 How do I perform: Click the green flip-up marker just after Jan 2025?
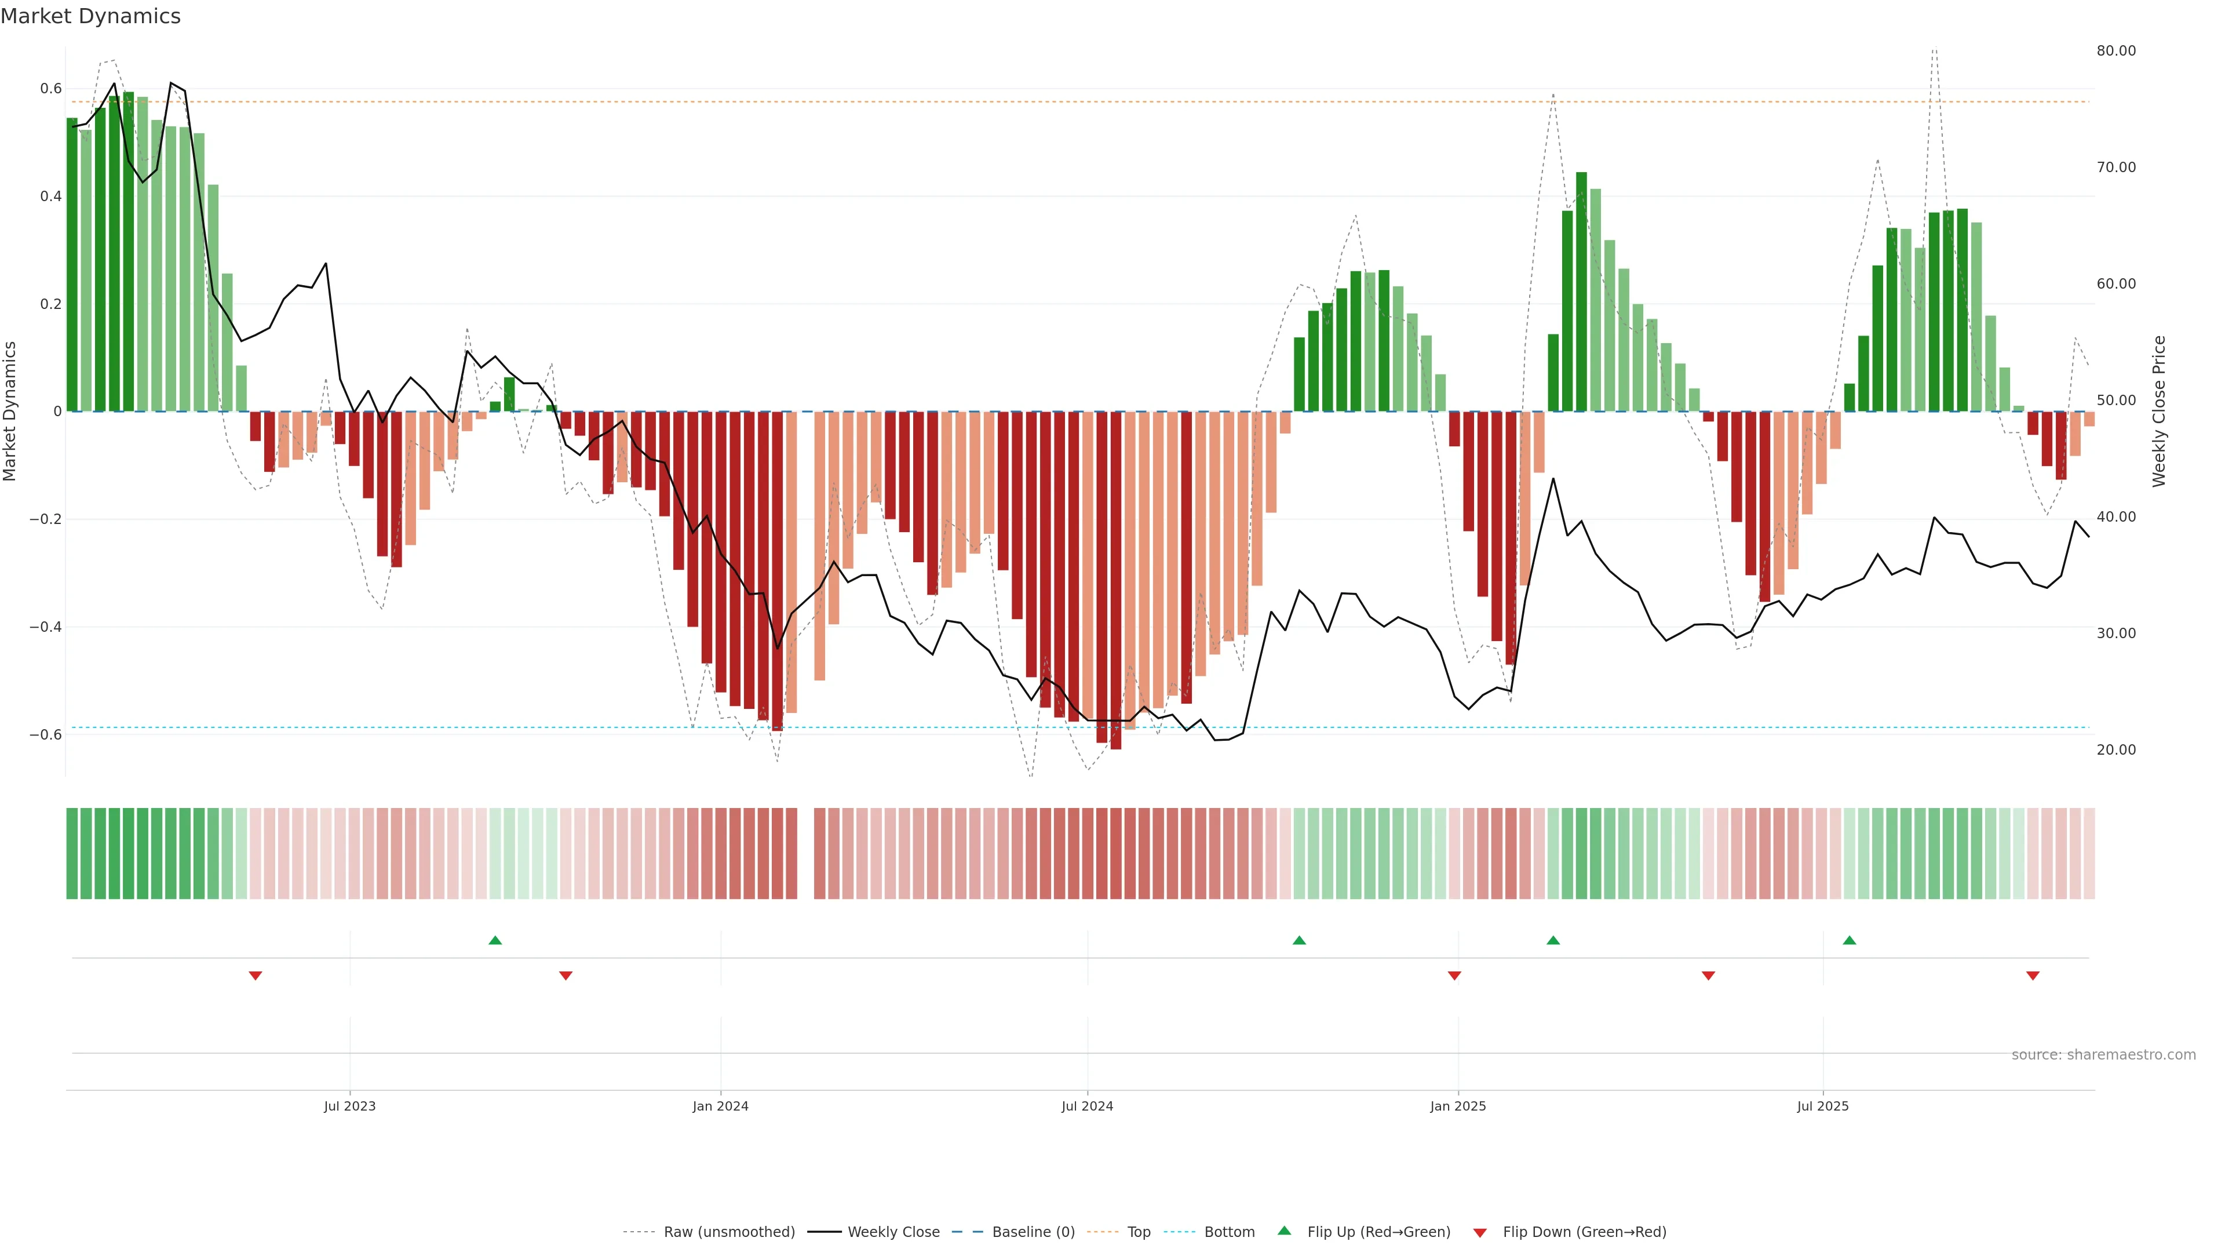[x=1553, y=940]
